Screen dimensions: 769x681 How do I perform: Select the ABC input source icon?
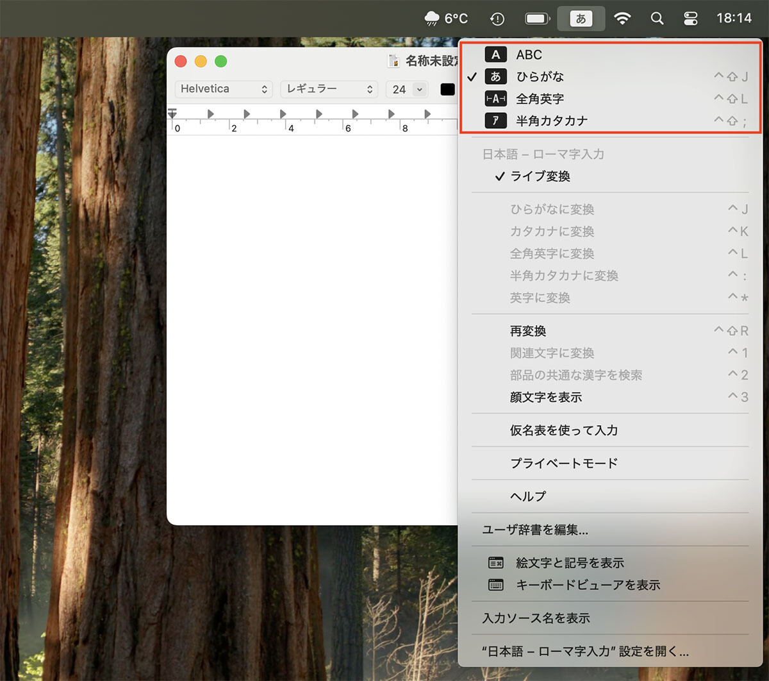click(495, 55)
